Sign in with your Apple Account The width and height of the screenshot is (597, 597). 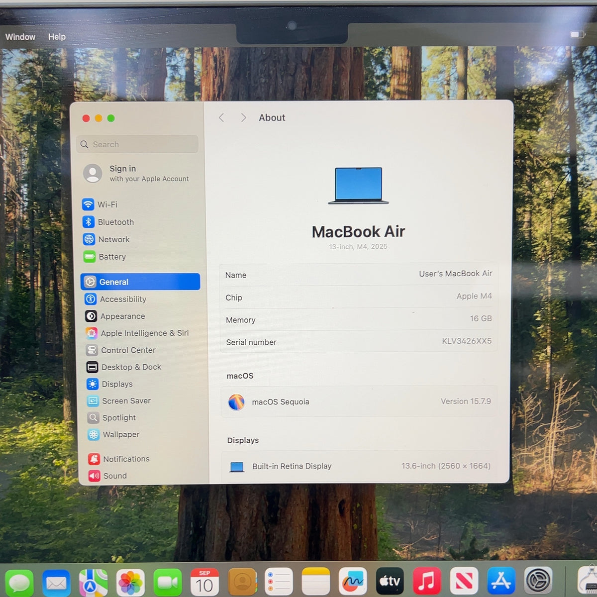pyautogui.click(x=137, y=173)
